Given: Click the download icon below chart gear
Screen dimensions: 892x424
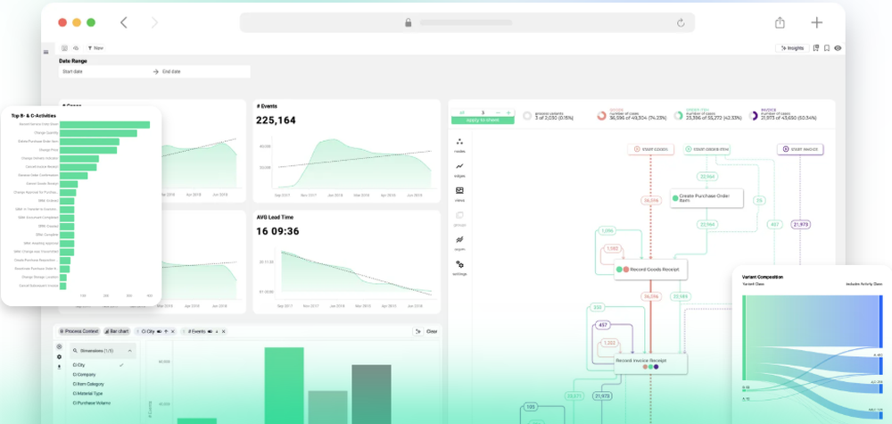Looking at the screenshot, I should pos(59,367).
